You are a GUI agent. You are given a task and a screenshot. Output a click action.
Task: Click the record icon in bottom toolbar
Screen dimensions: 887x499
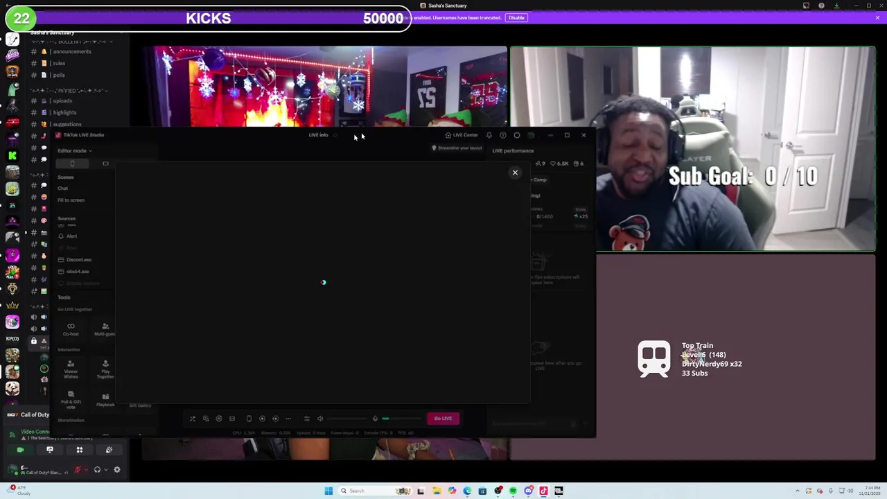[263, 419]
